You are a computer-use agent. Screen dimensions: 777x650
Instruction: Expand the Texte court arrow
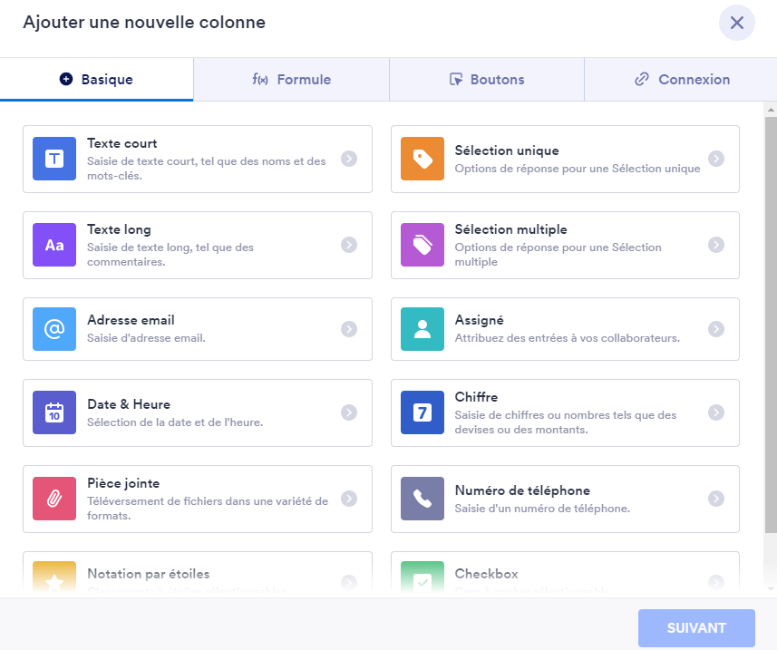tap(349, 159)
